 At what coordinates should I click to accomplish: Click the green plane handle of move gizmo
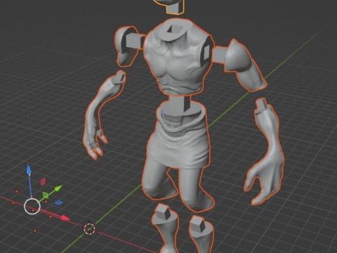pyautogui.click(x=46, y=195)
